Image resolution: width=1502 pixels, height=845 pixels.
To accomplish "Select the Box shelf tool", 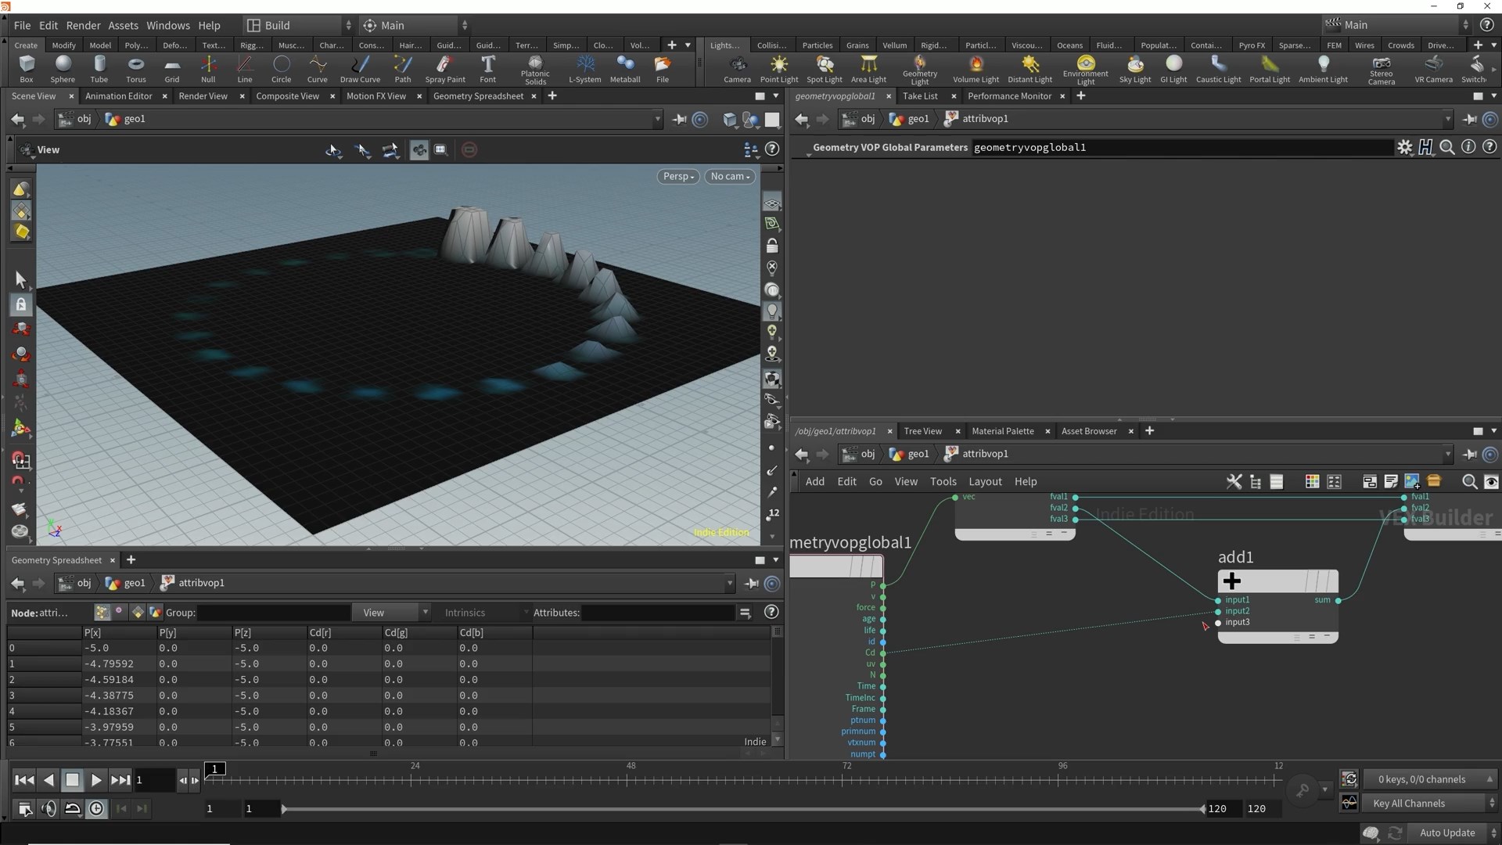I will coord(26,69).
